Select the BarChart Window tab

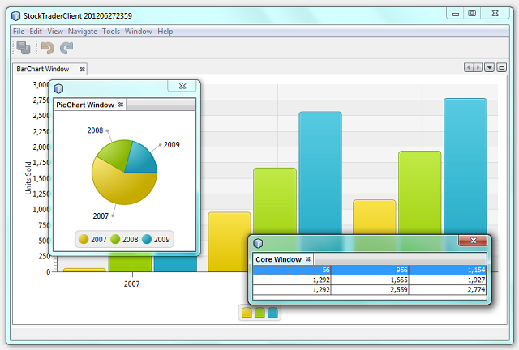click(x=43, y=70)
